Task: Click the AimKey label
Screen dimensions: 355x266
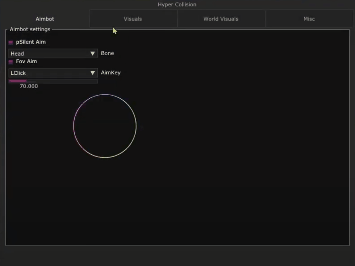Action: coord(110,73)
